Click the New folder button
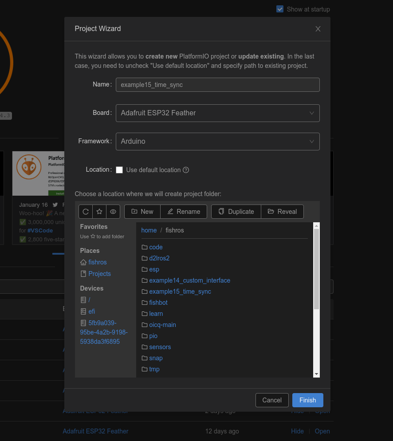Viewport: 393px width, 441px height. tap(142, 212)
